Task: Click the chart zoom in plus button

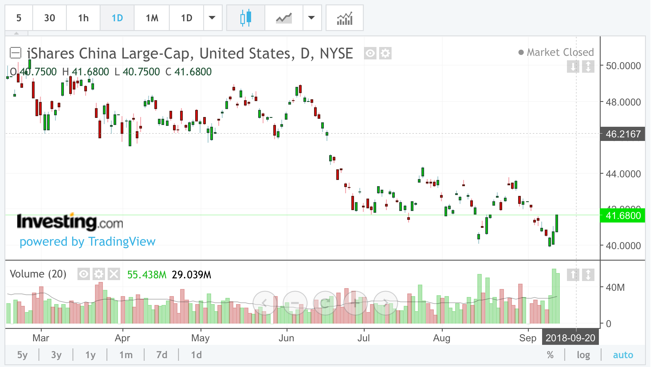Action: [x=355, y=303]
